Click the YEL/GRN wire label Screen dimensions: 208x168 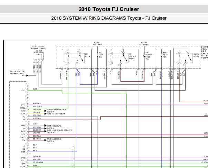pos(37,109)
